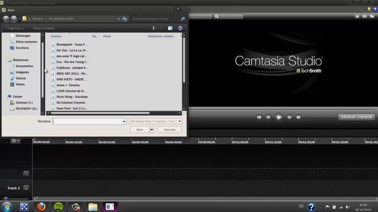
Task: Click the 00:01:00;00 timeline ruler mark
Action: pyautogui.click(x=240, y=142)
